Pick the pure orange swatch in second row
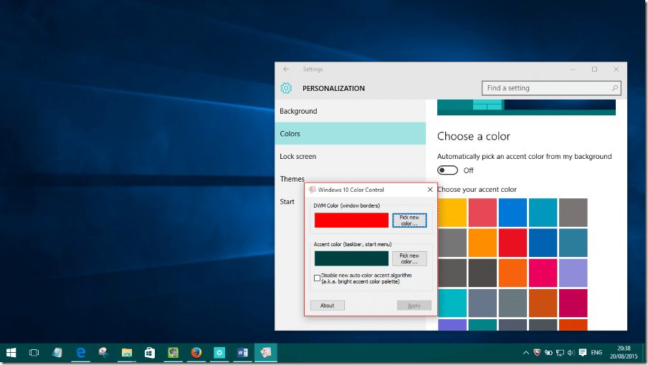Viewport: 648px width, 365px height. [x=482, y=243]
